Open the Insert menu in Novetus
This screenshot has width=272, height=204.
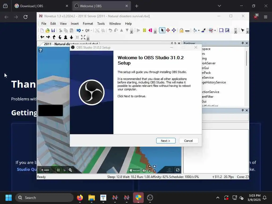click(75, 24)
